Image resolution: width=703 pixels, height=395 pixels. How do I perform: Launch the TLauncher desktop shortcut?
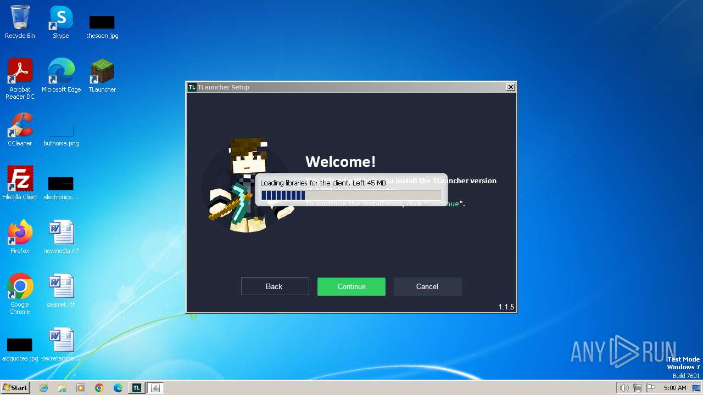(102, 76)
